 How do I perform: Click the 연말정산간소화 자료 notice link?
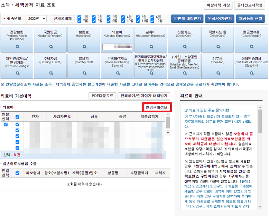click(120, 84)
